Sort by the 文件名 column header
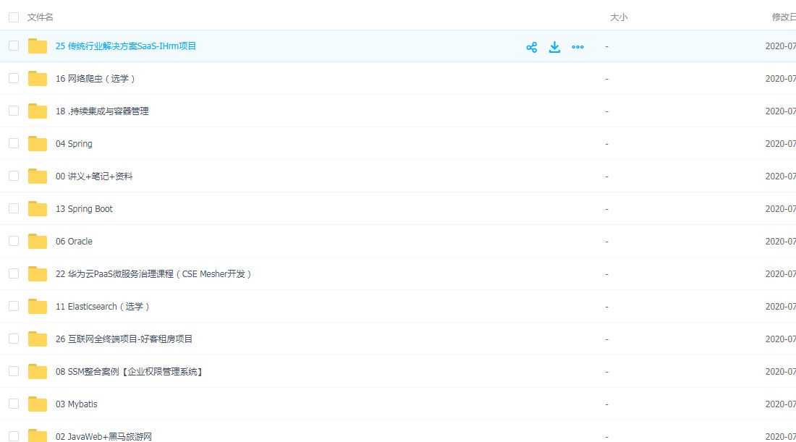Image resolution: width=796 pixels, height=442 pixels. [40, 17]
